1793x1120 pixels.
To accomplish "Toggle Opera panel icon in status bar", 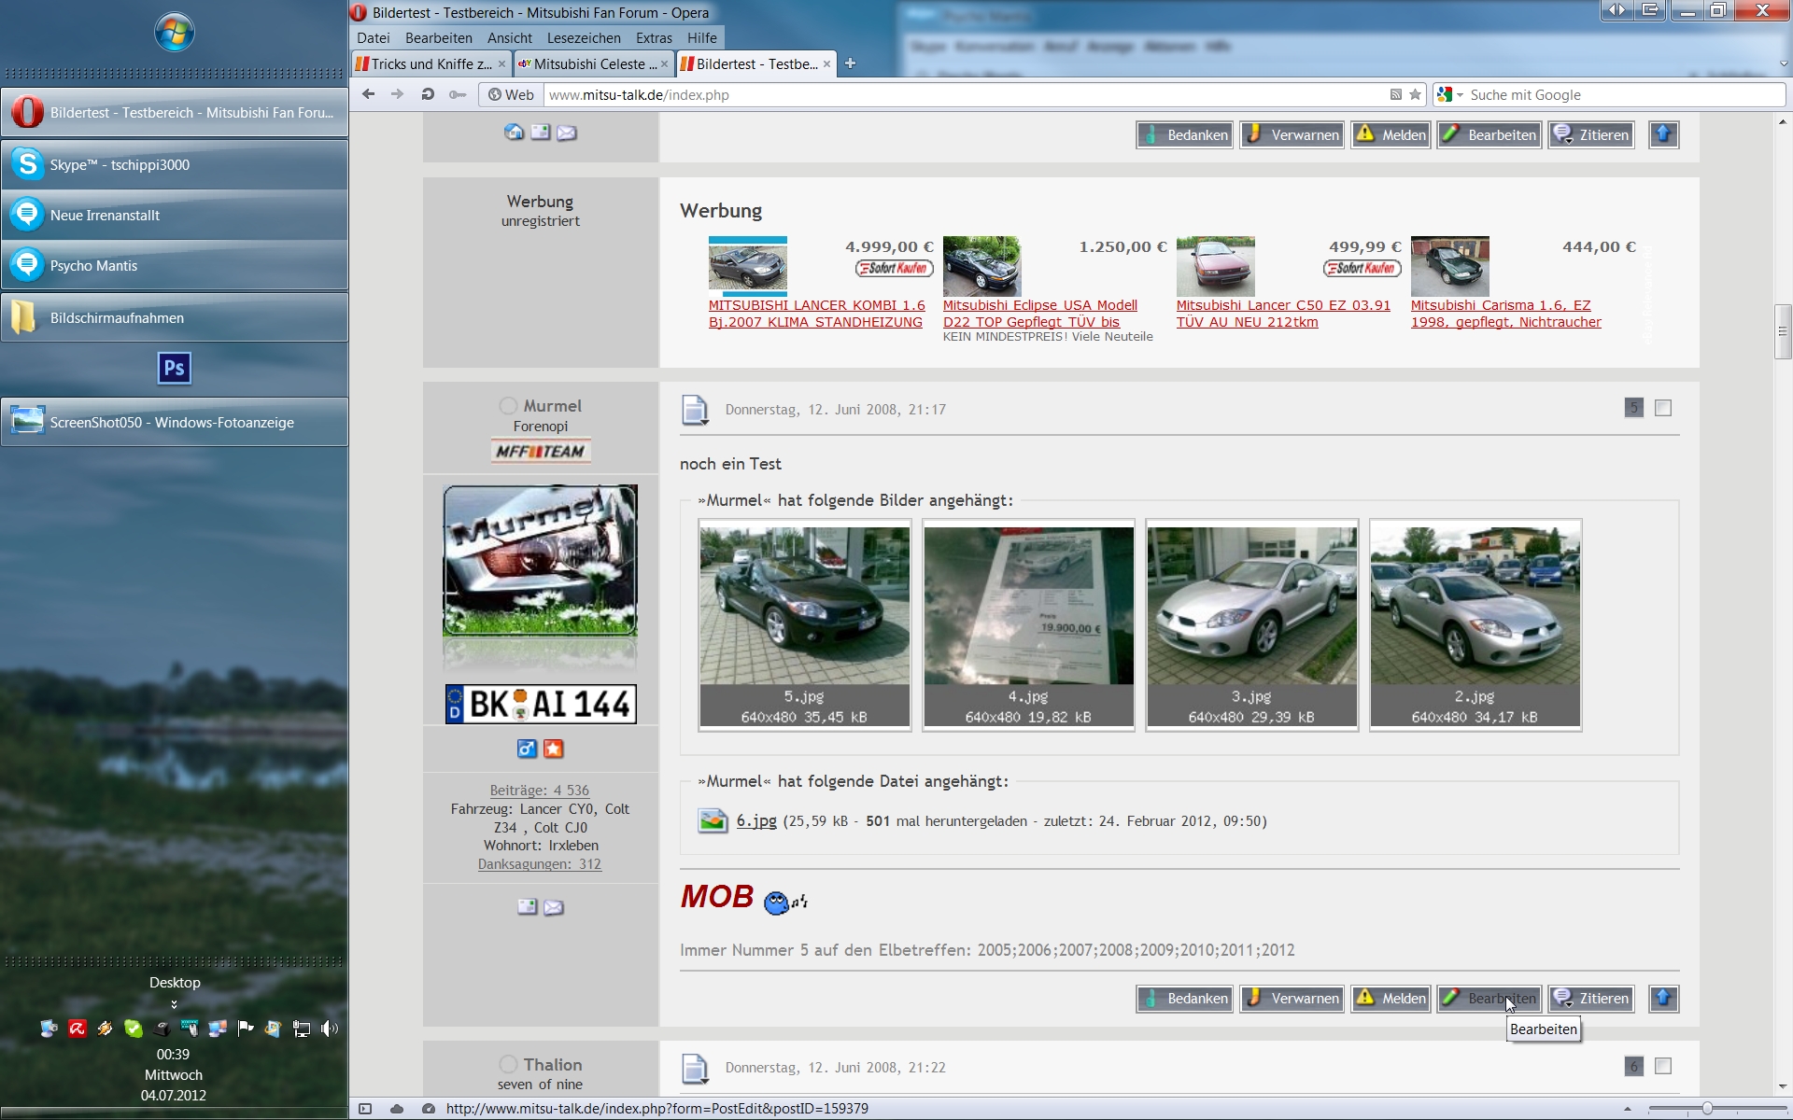I will pyautogui.click(x=365, y=1109).
